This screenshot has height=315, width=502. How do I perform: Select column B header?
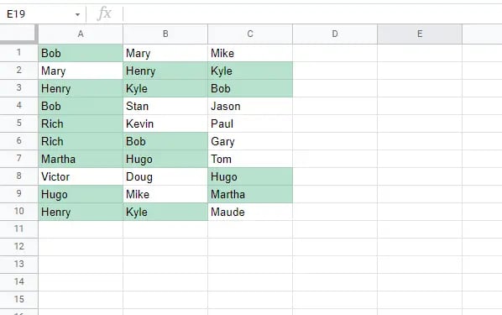tap(165, 34)
